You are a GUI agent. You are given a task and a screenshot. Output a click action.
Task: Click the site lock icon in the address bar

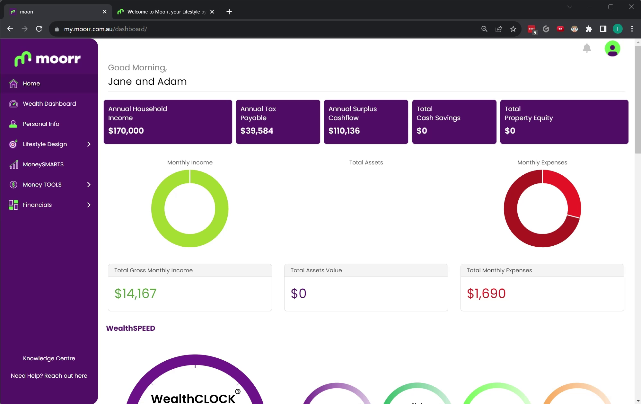57,29
